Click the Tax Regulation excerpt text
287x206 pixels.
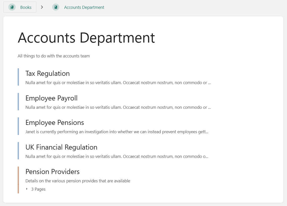118,83
